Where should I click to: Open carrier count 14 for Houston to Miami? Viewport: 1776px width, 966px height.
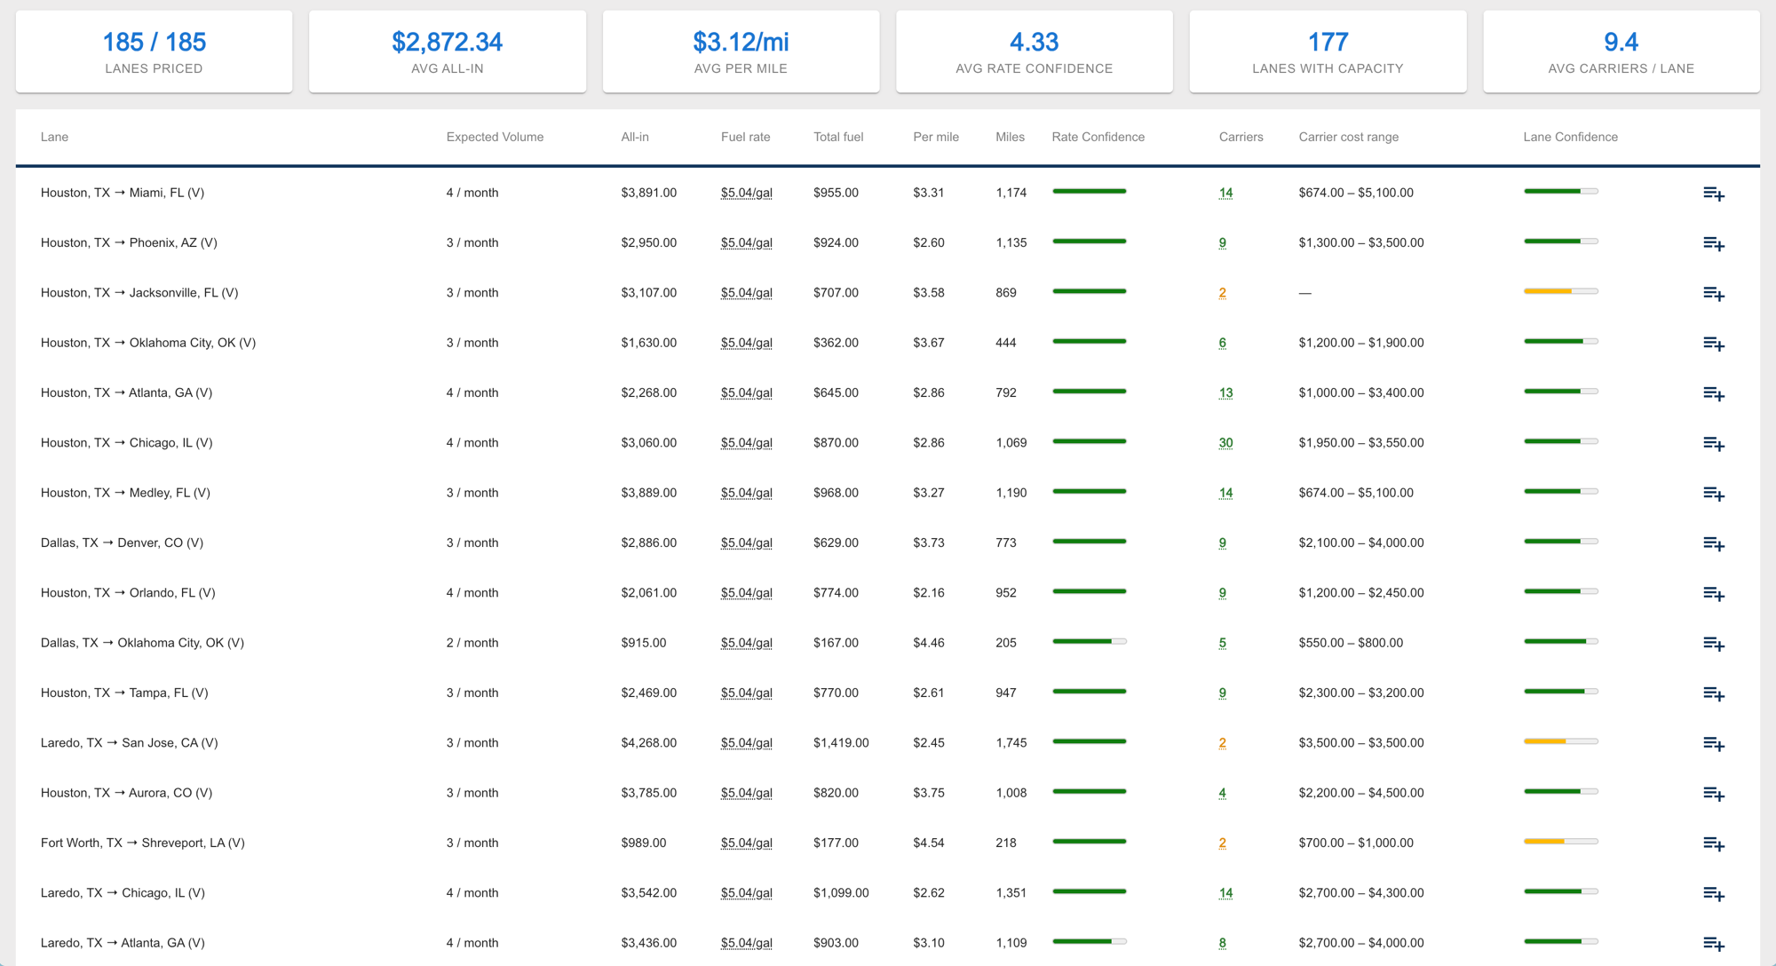(1225, 193)
